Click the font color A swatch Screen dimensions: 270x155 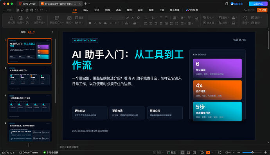click(126, 23)
